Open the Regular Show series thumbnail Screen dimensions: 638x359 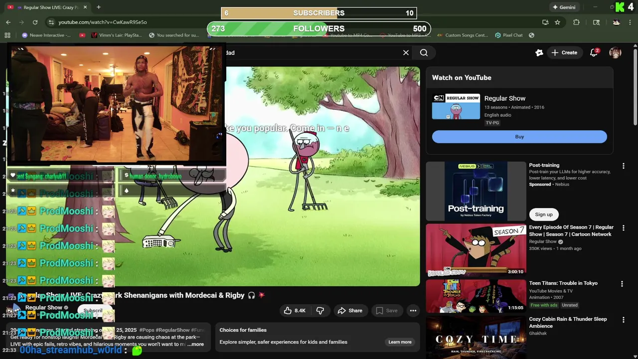[456, 107]
